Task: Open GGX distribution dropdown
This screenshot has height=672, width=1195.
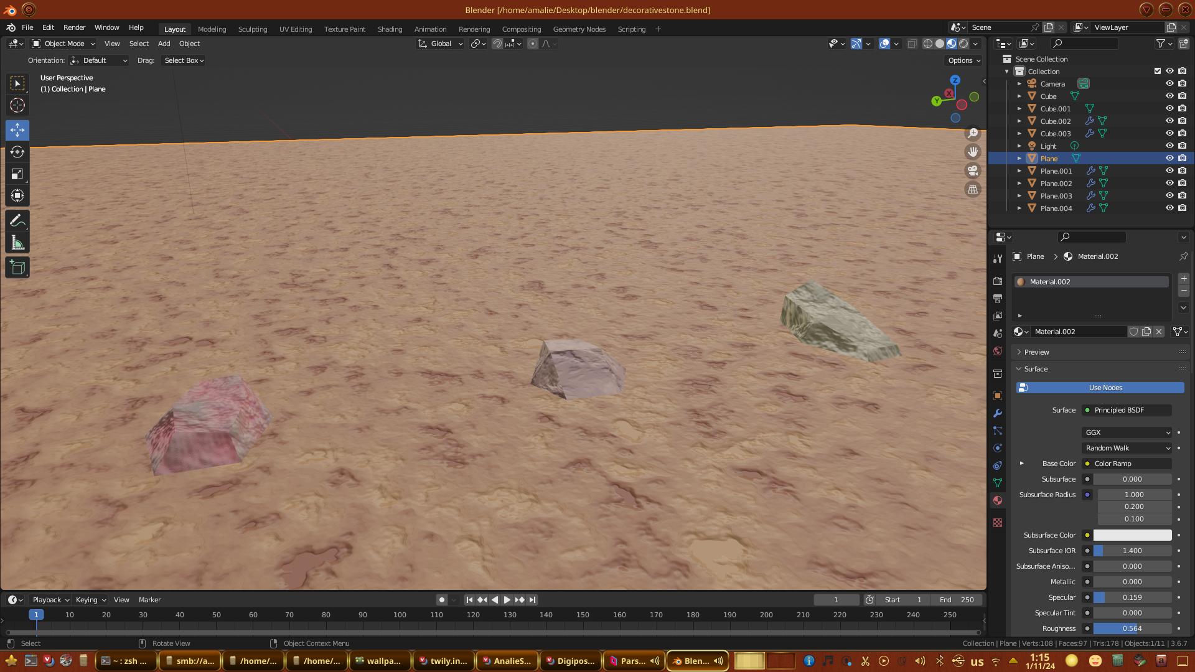Action: [1127, 432]
